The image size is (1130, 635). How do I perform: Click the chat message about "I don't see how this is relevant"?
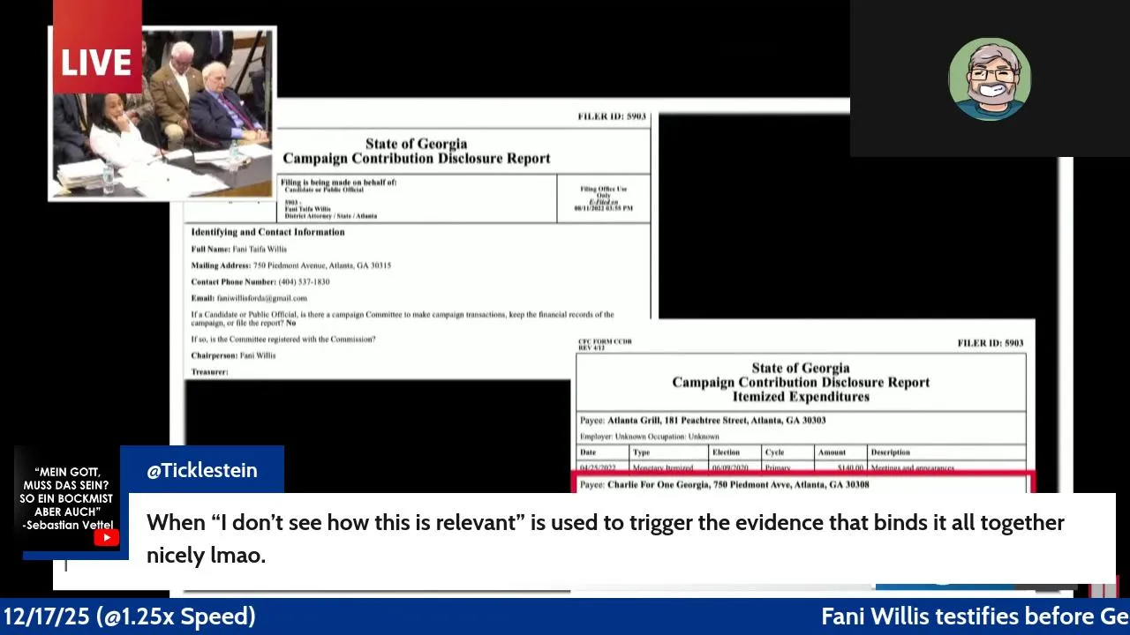(x=605, y=538)
